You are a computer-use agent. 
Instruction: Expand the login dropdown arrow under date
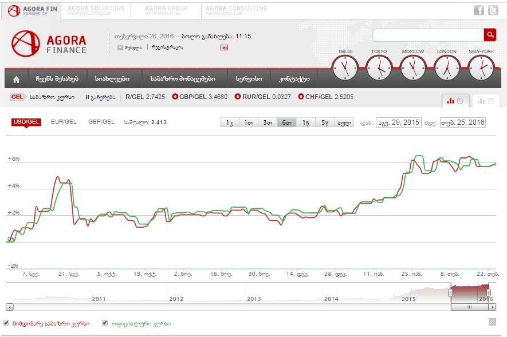click(120, 47)
